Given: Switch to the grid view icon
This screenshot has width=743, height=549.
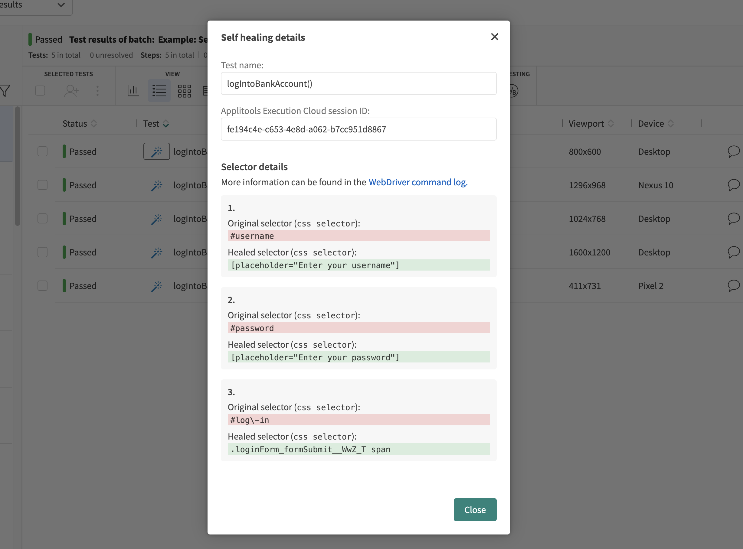Looking at the screenshot, I should (184, 90).
